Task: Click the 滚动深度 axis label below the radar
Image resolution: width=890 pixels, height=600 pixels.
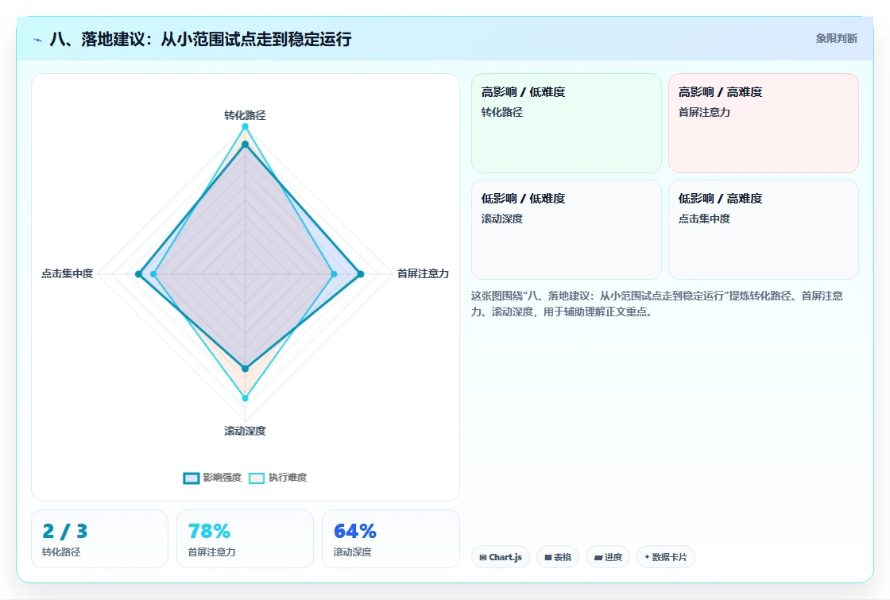Action: coord(246,431)
